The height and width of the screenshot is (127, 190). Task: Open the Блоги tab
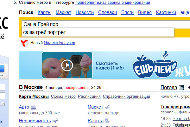coord(127,12)
